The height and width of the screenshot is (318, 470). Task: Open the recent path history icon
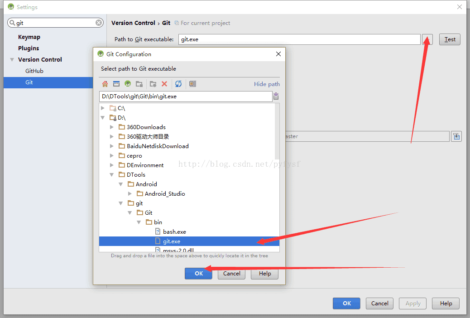pyautogui.click(x=276, y=96)
